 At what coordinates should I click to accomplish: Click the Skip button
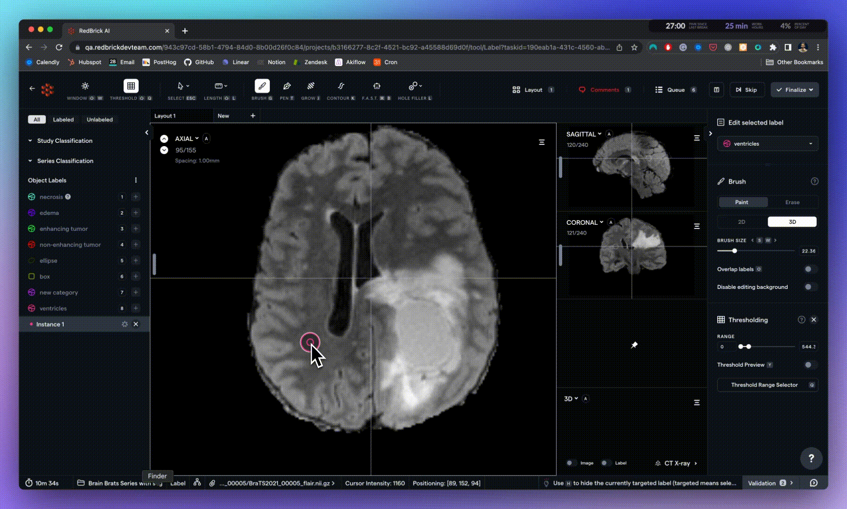coord(747,90)
